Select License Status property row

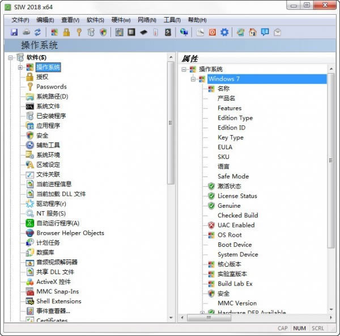point(237,196)
